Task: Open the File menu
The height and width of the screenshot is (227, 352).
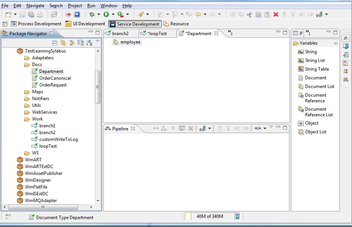Action: point(5,6)
